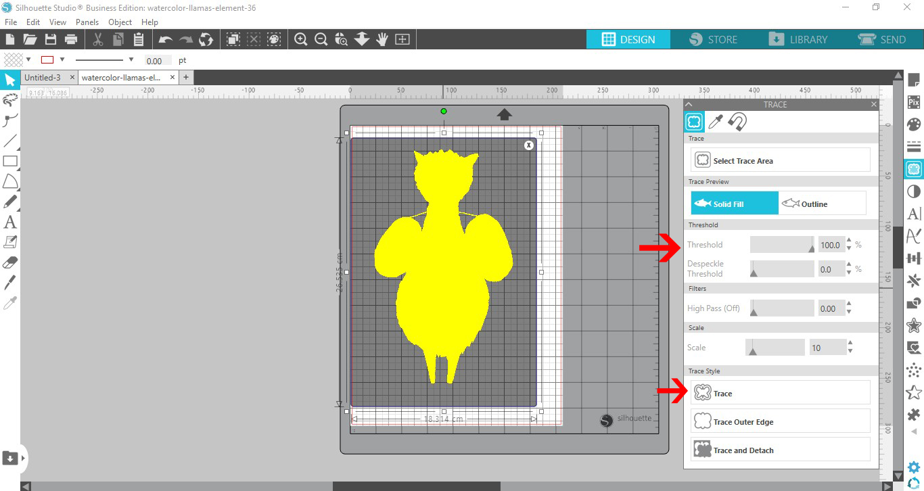This screenshot has width=924, height=491.
Task: Open the Text Style panel (A| icon)
Action: [914, 214]
